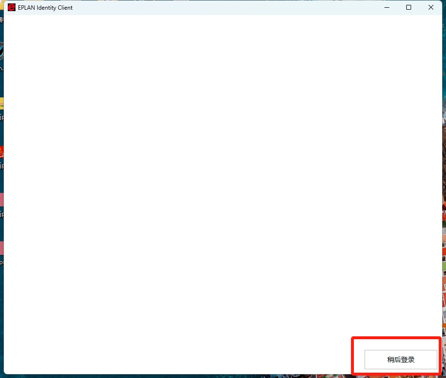Select the dark round desktop icon behind window

tap(1, 51)
